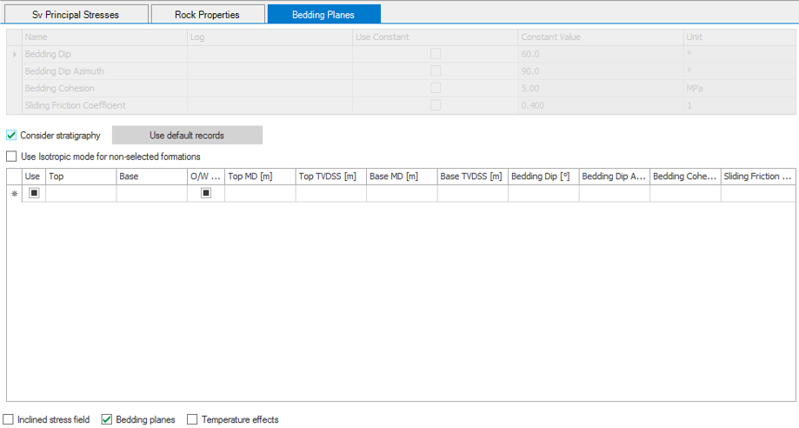Image resolution: width=799 pixels, height=428 pixels.
Task: Select the Bedding Planes tab
Action: 323,14
